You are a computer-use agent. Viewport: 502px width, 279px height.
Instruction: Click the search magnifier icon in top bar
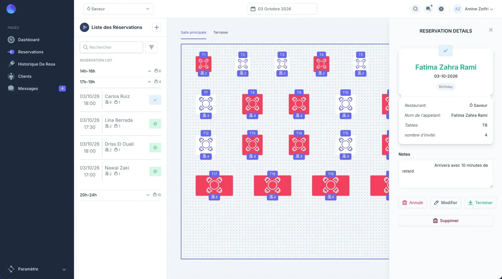coord(415,9)
